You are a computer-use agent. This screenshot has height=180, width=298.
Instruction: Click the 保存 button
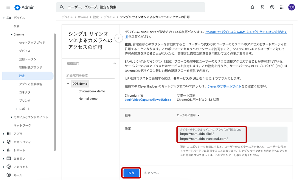[131, 173]
